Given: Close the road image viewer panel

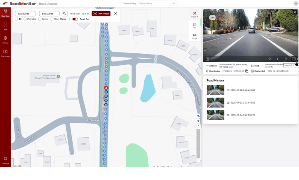Looking at the screenshot, I should (295, 12).
